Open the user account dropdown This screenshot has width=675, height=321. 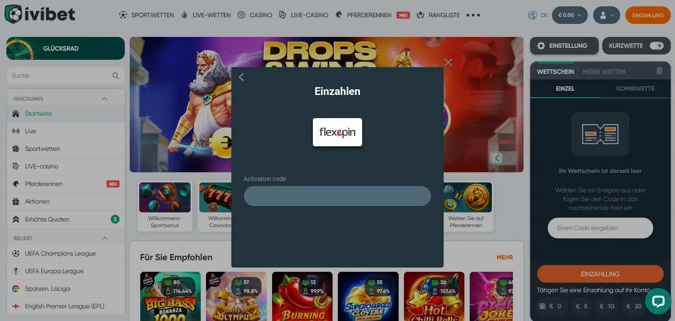coord(606,15)
